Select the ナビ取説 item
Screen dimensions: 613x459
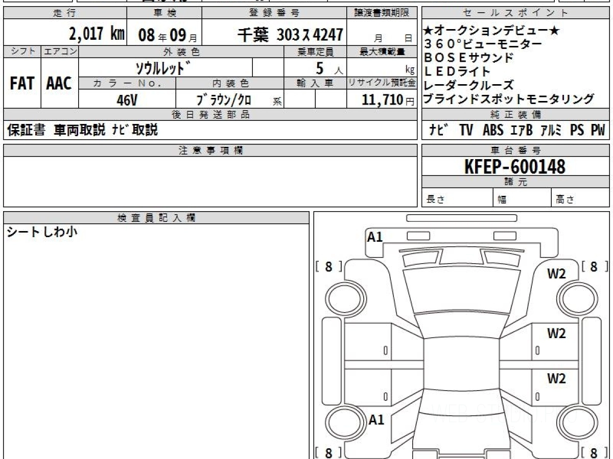[x=135, y=131]
